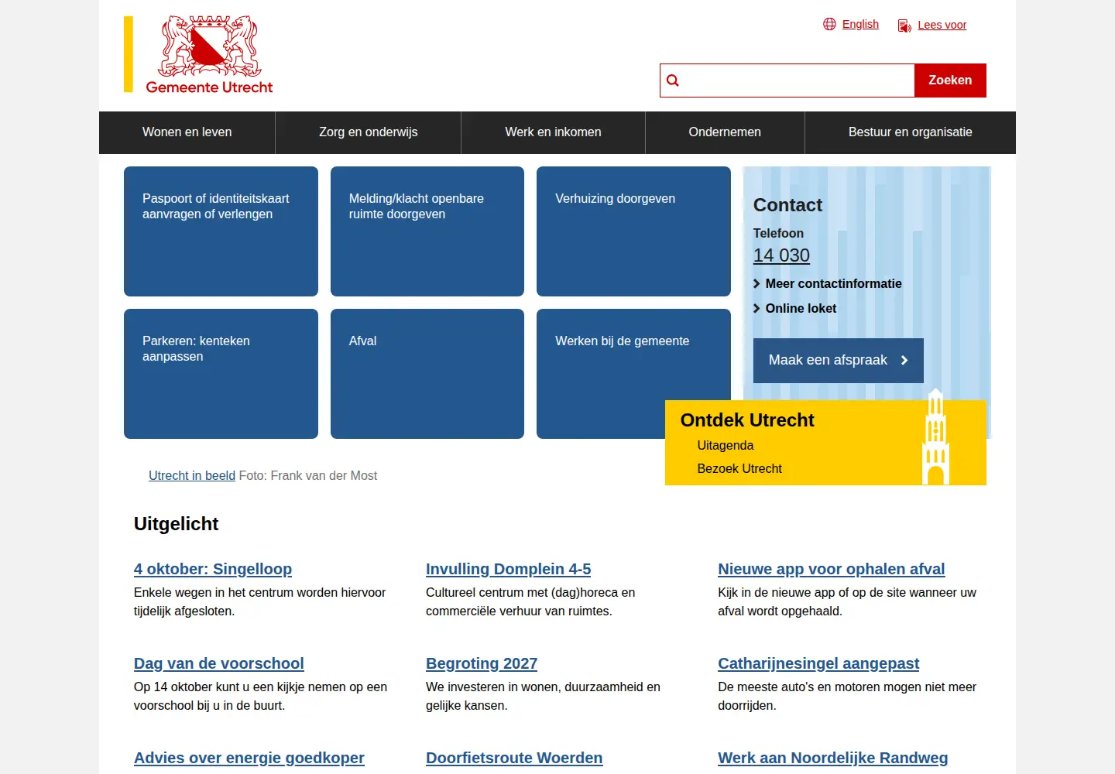Go to the Afval tile
The width and height of the screenshot is (1115, 774).
pos(427,374)
